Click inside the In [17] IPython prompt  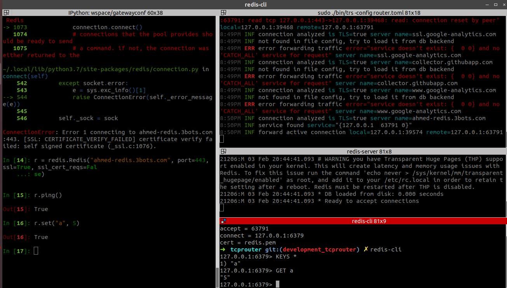35,251
